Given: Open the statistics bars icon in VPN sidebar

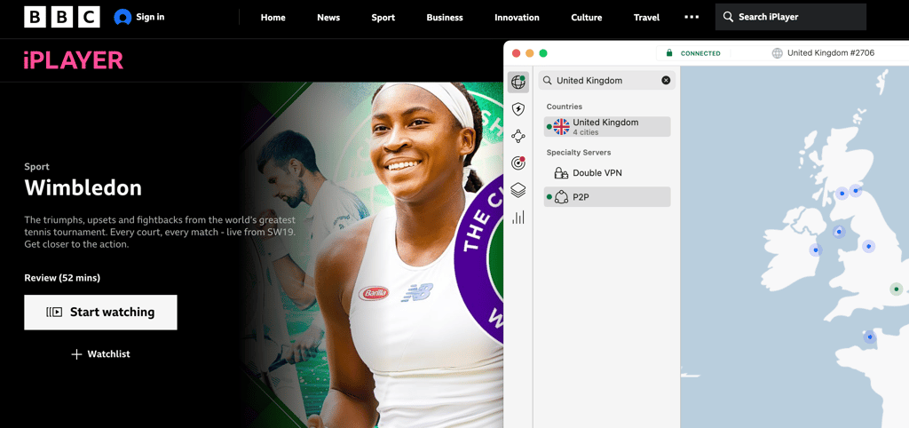Looking at the screenshot, I should (518, 218).
